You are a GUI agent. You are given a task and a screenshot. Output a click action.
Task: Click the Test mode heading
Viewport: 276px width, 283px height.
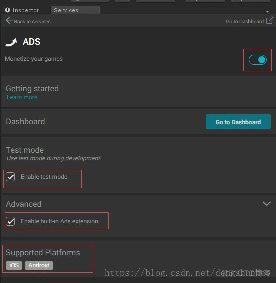(25, 150)
